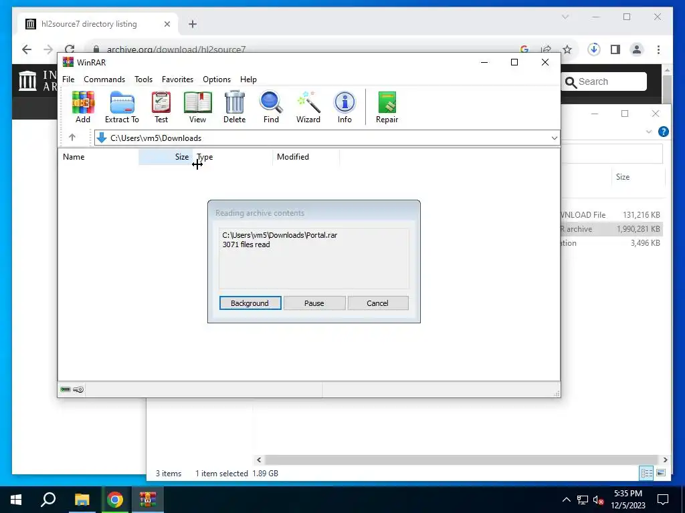Viewport: 685px width, 513px height.
Task: Pause reading archive contents
Action: tap(314, 303)
